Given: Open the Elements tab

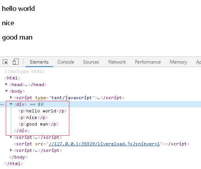Looking at the screenshot, I should pos(39,62).
